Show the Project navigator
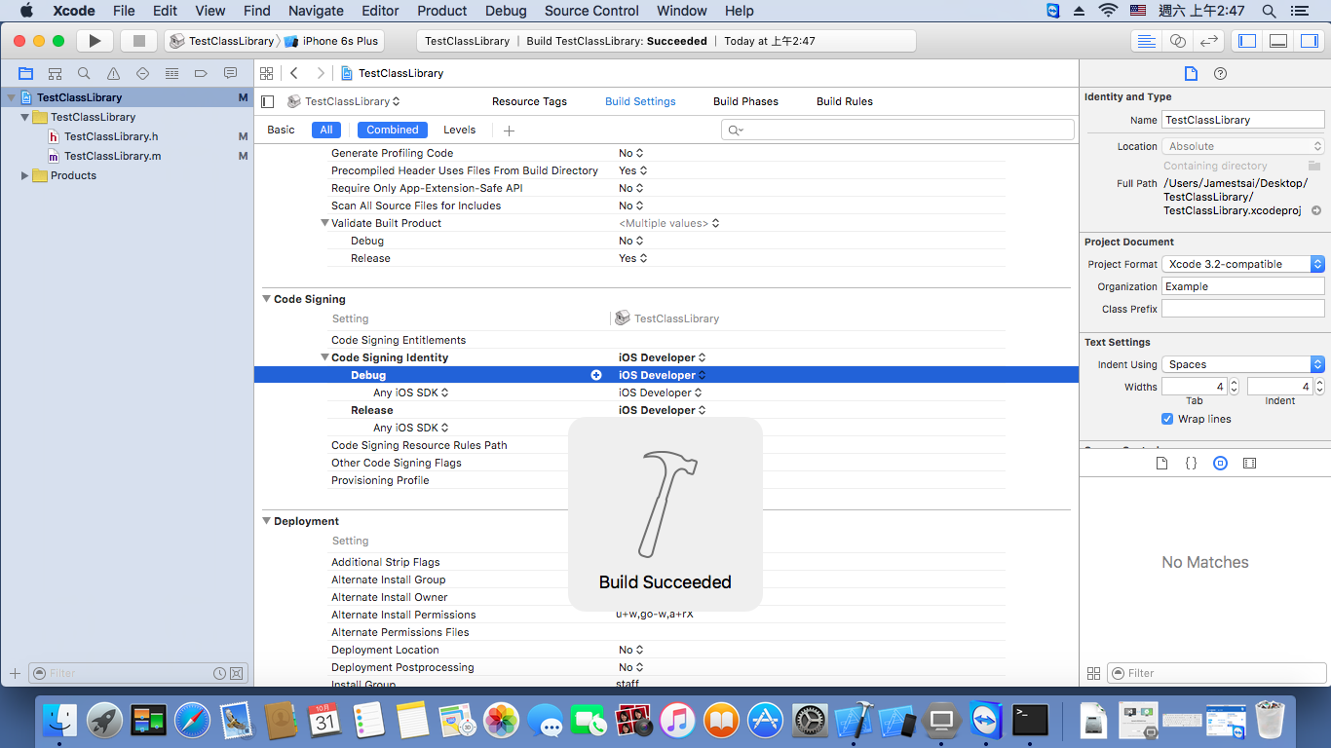 point(26,73)
